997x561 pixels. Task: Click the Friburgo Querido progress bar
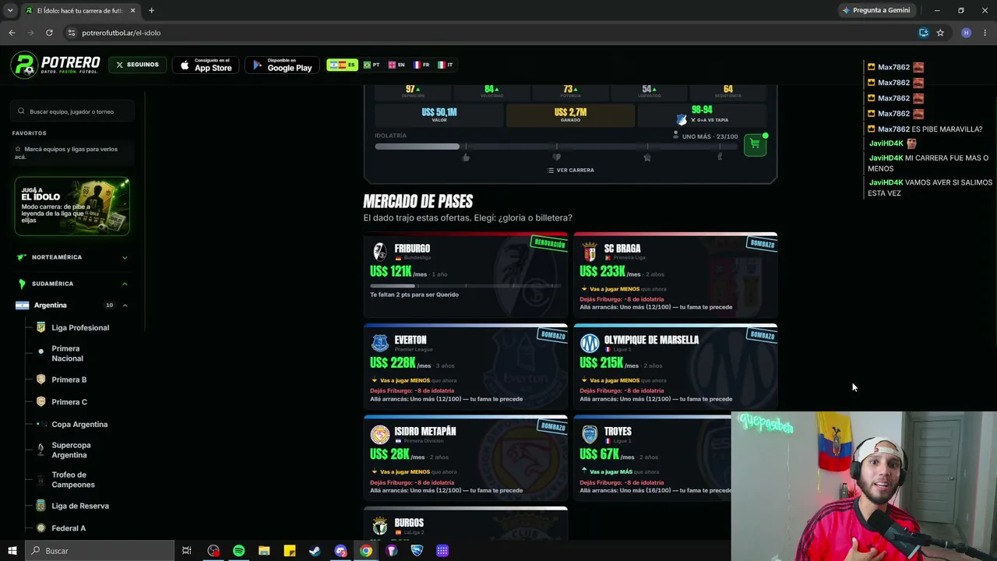[x=465, y=286]
